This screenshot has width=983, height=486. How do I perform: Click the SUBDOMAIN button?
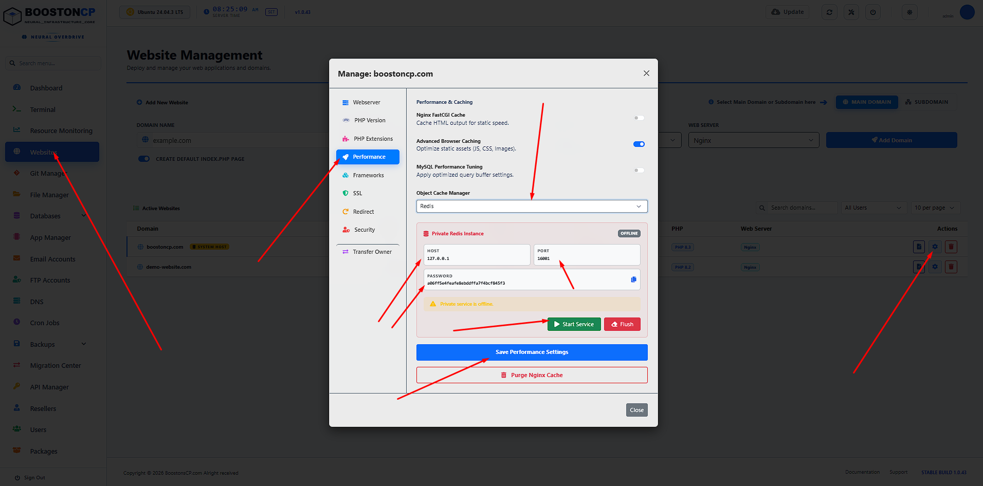point(926,102)
